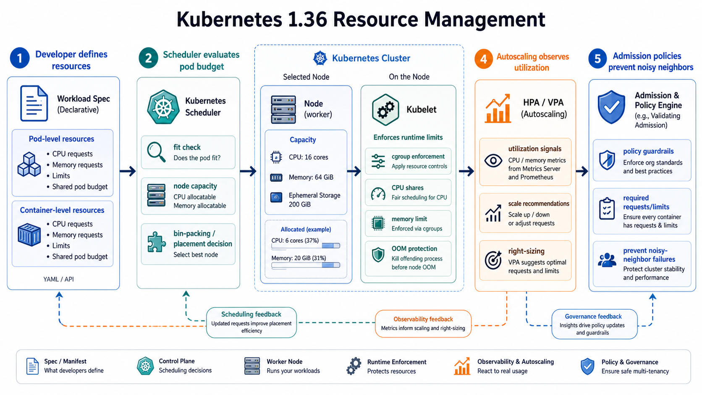Select the Observability feedback box
This screenshot has width=702, height=395.
point(423,324)
